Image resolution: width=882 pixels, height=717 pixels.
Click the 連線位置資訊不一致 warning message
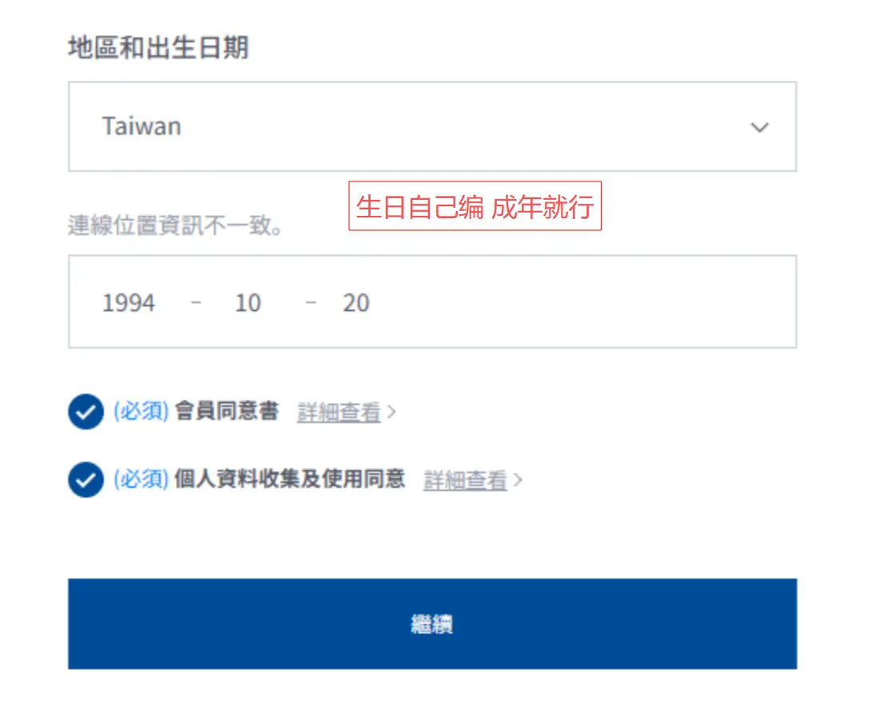click(176, 226)
